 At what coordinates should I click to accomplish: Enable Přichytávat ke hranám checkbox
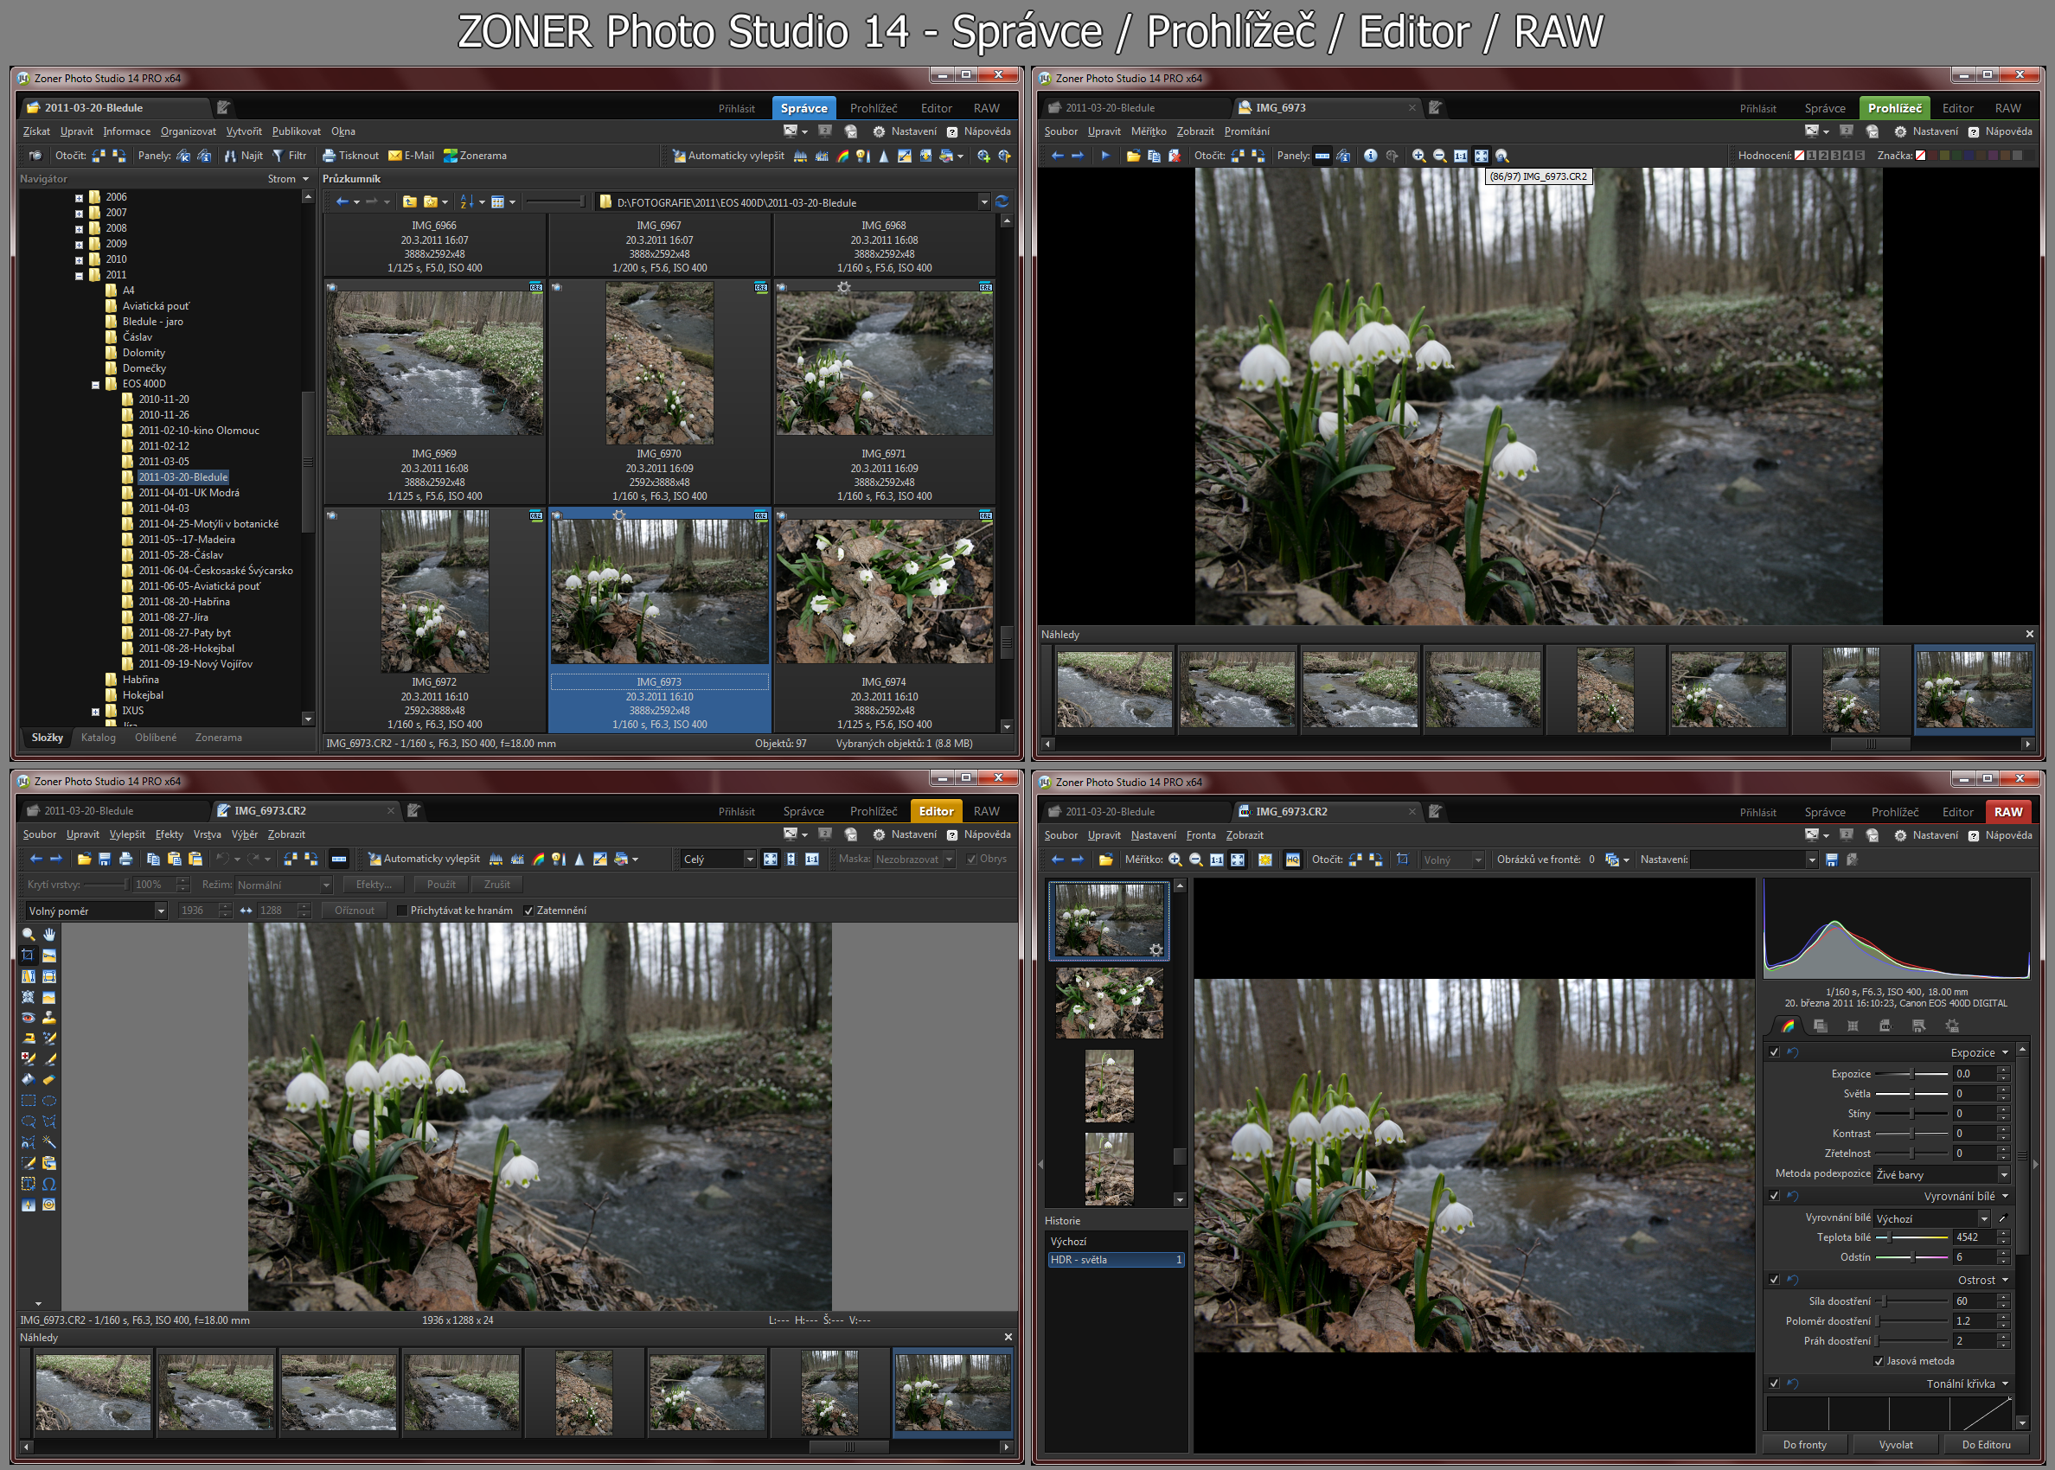402,911
